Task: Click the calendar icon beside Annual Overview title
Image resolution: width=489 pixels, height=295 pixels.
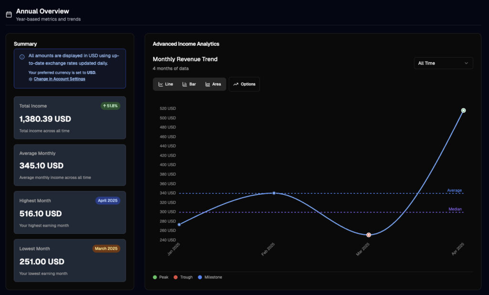Action: coord(9,14)
